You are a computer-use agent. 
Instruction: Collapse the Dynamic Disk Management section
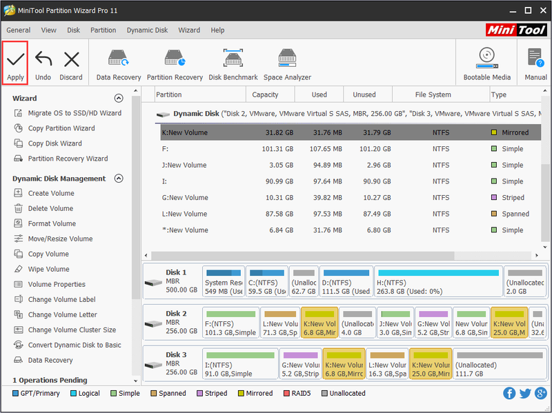point(119,179)
